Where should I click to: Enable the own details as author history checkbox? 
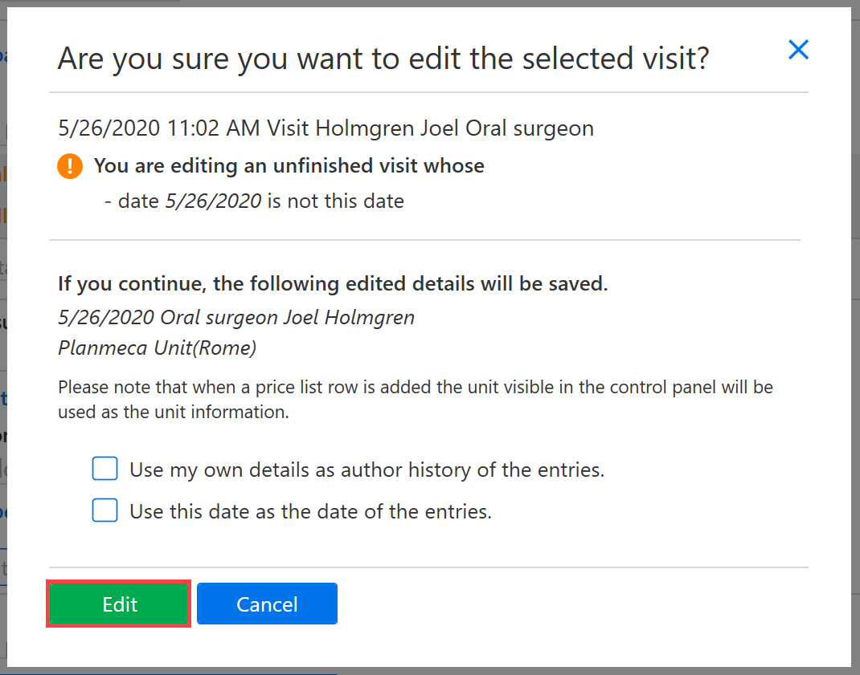(x=104, y=469)
